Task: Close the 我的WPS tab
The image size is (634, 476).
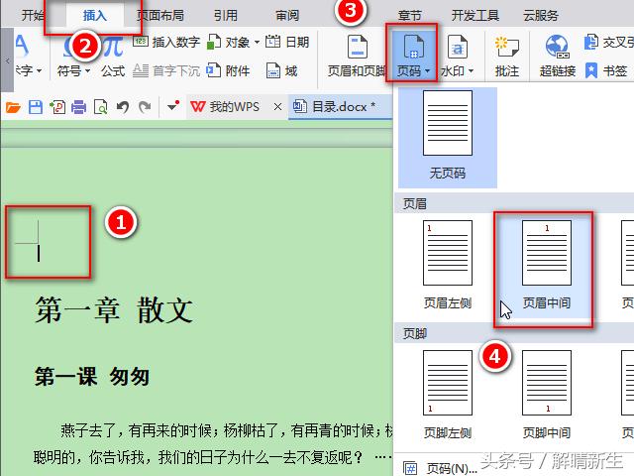Action: coord(277,107)
